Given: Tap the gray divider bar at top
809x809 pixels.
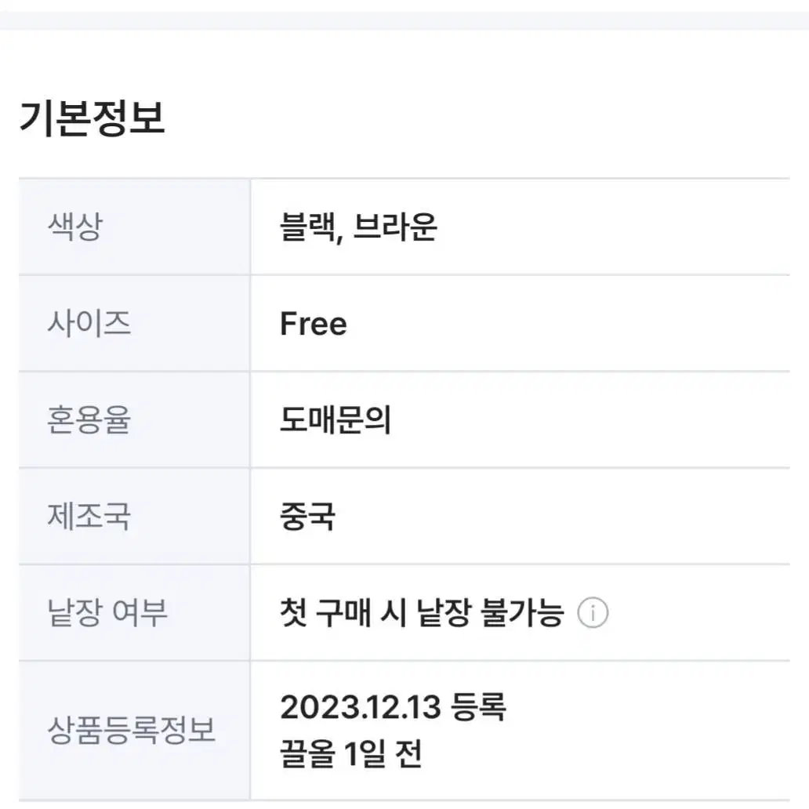Looking at the screenshot, I should click(x=404, y=20).
